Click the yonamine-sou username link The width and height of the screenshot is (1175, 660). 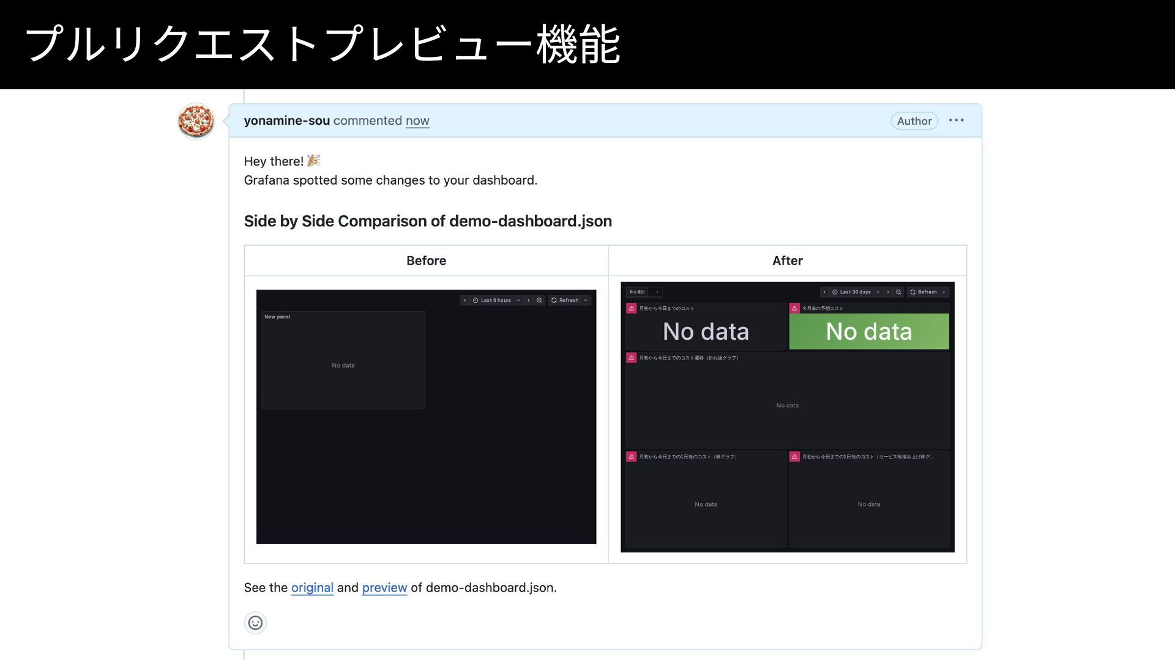[x=286, y=120]
